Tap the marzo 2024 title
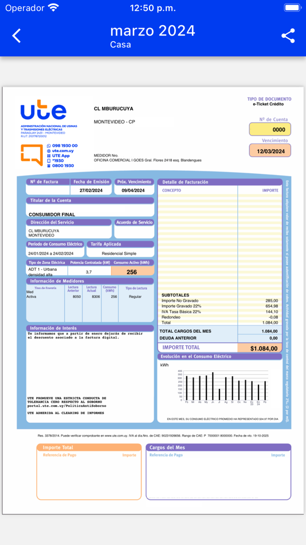The width and height of the screenshot is (306, 545). [153, 31]
